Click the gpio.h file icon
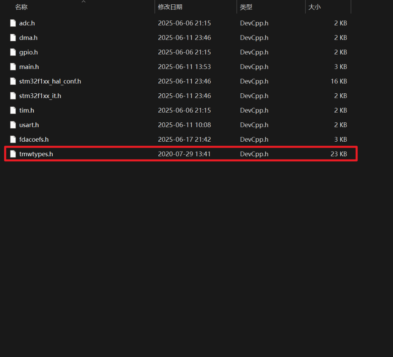This screenshot has width=393, height=357. (x=13, y=52)
